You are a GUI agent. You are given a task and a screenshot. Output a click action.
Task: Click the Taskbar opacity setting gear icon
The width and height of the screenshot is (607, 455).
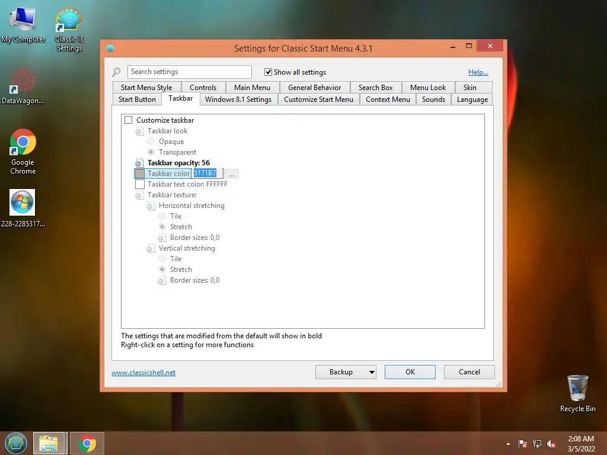139,163
